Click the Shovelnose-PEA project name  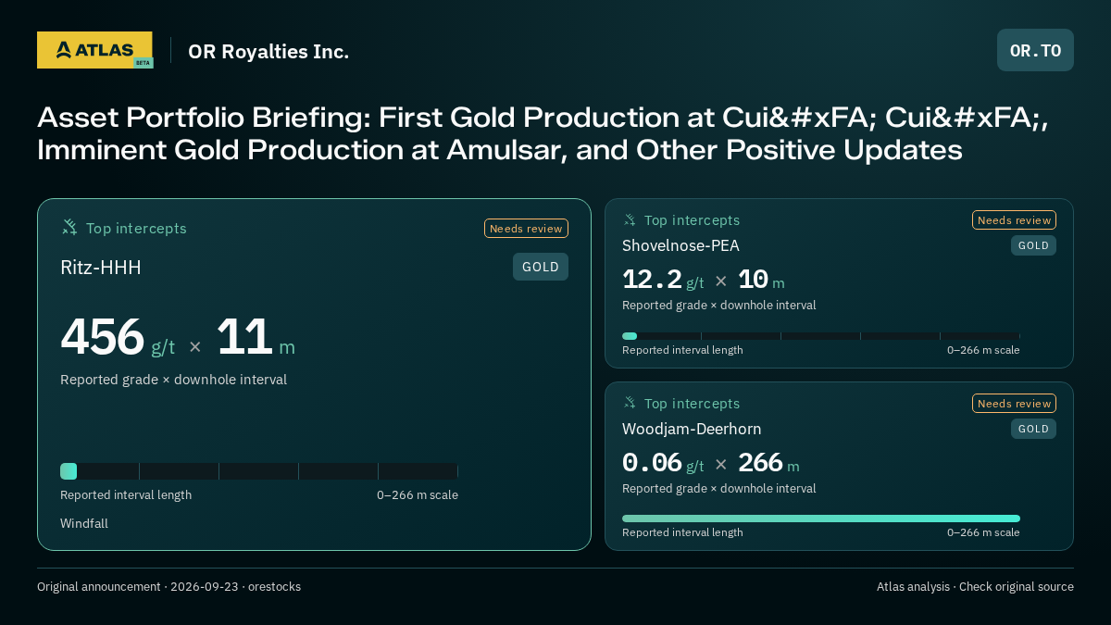tap(680, 245)
